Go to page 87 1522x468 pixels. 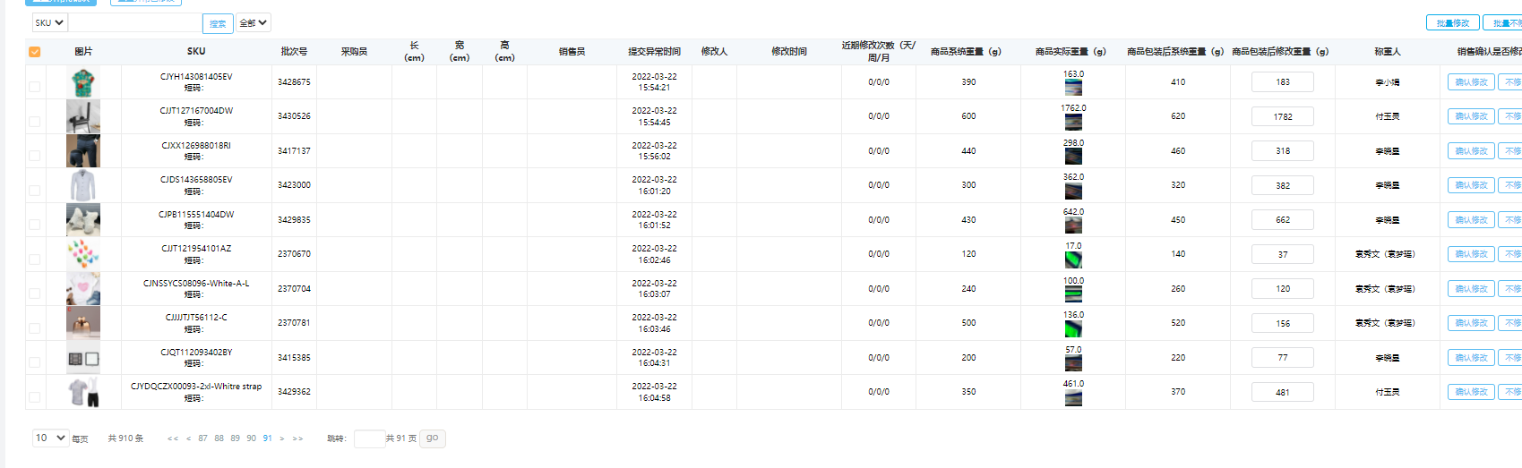pos(203,438)
